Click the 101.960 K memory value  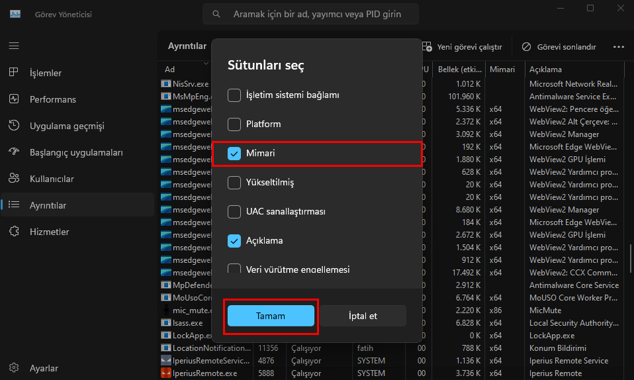464,96
